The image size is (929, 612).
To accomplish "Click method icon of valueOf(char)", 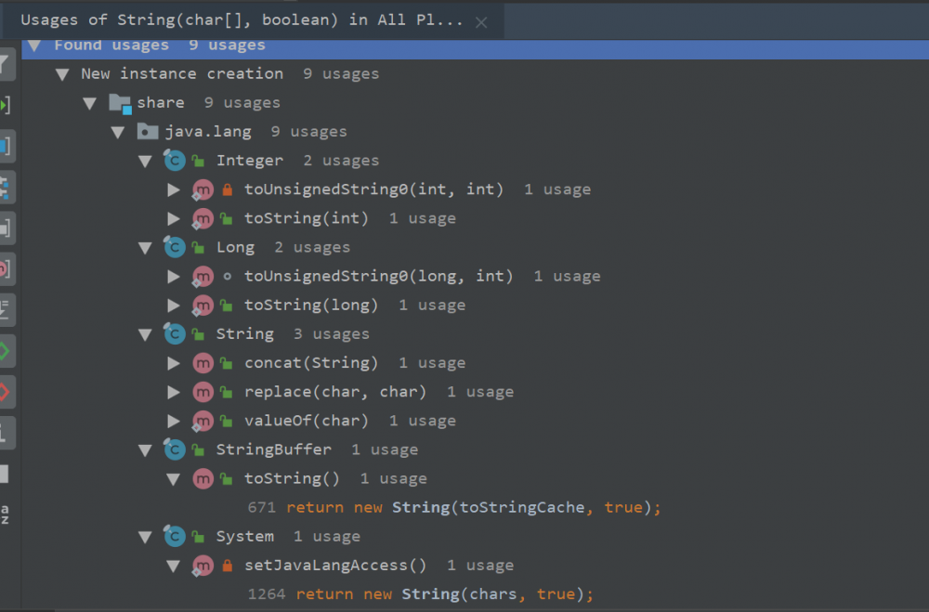I will tap(203, 421).
